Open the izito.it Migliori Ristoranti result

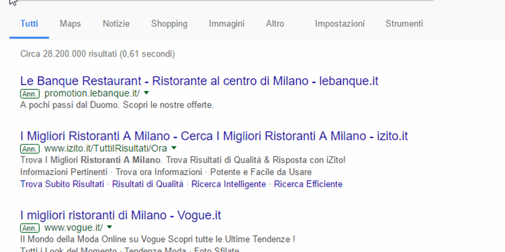click(214, 136)
